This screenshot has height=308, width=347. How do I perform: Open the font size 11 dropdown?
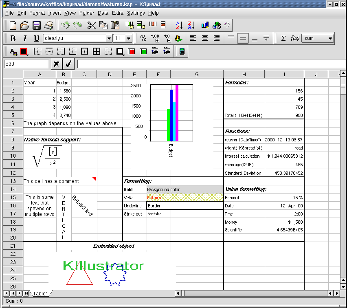click(x=128, y=38)
